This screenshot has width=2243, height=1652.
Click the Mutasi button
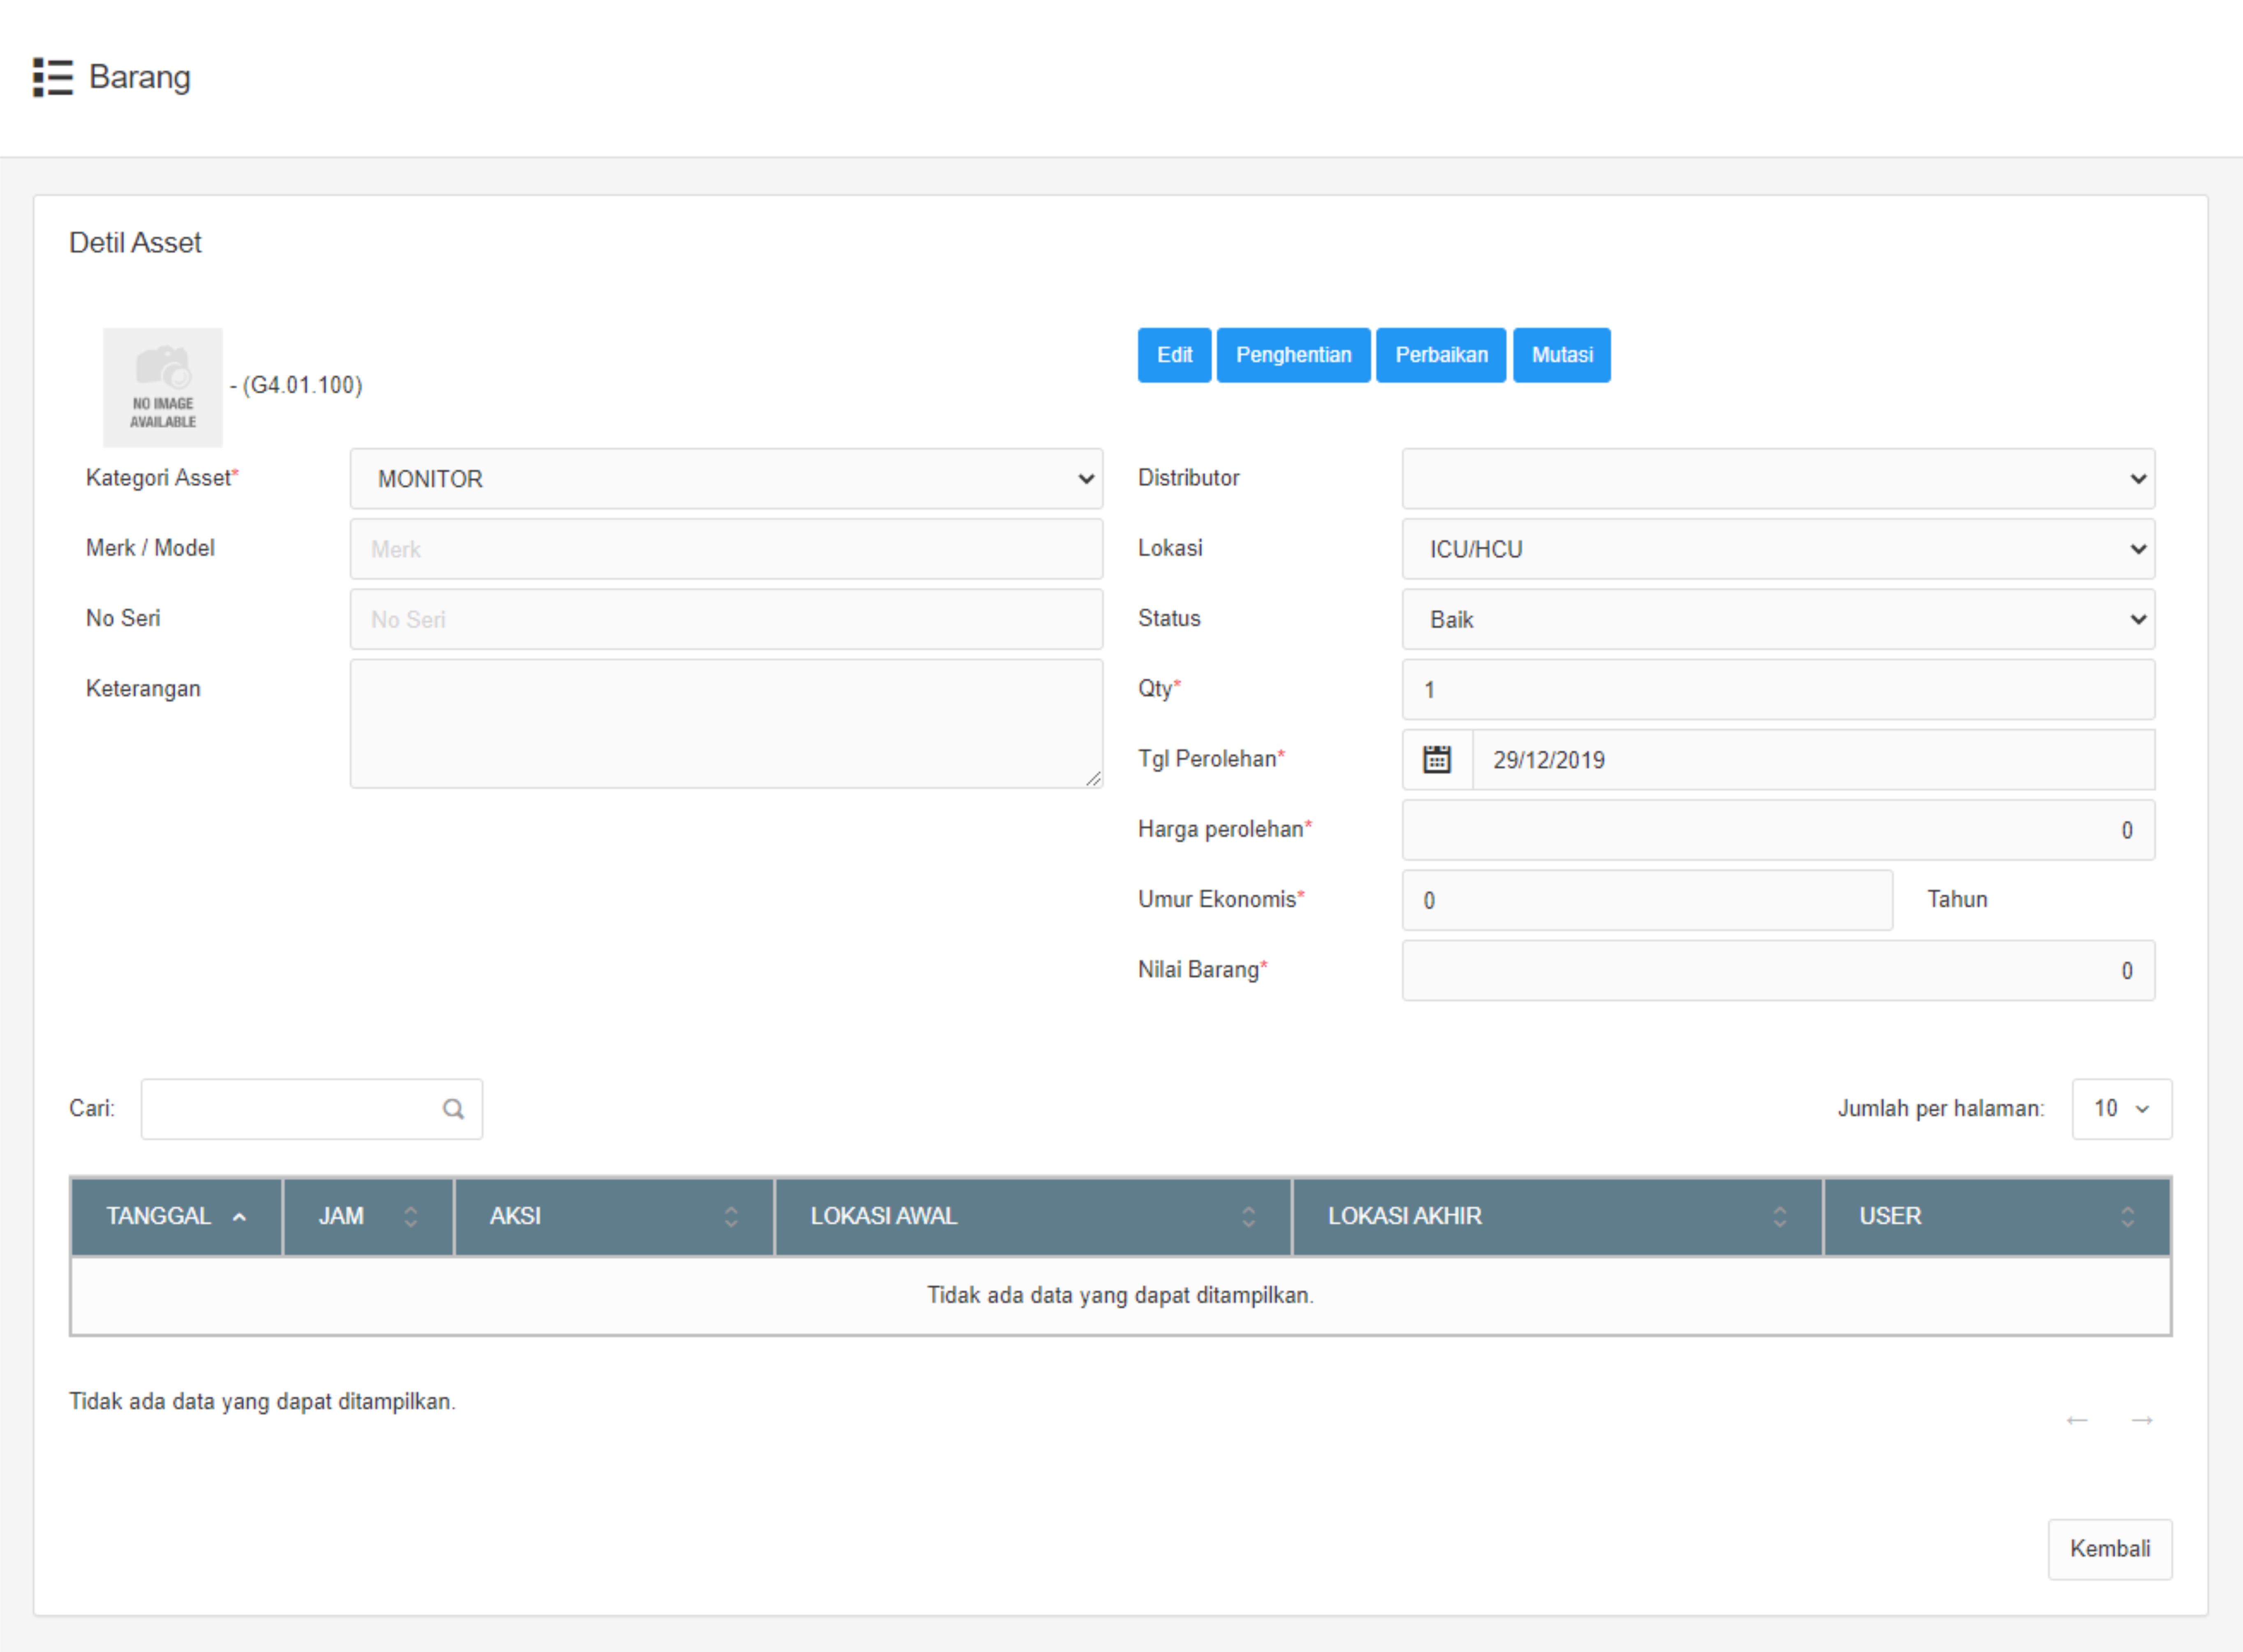point(1561,355)
